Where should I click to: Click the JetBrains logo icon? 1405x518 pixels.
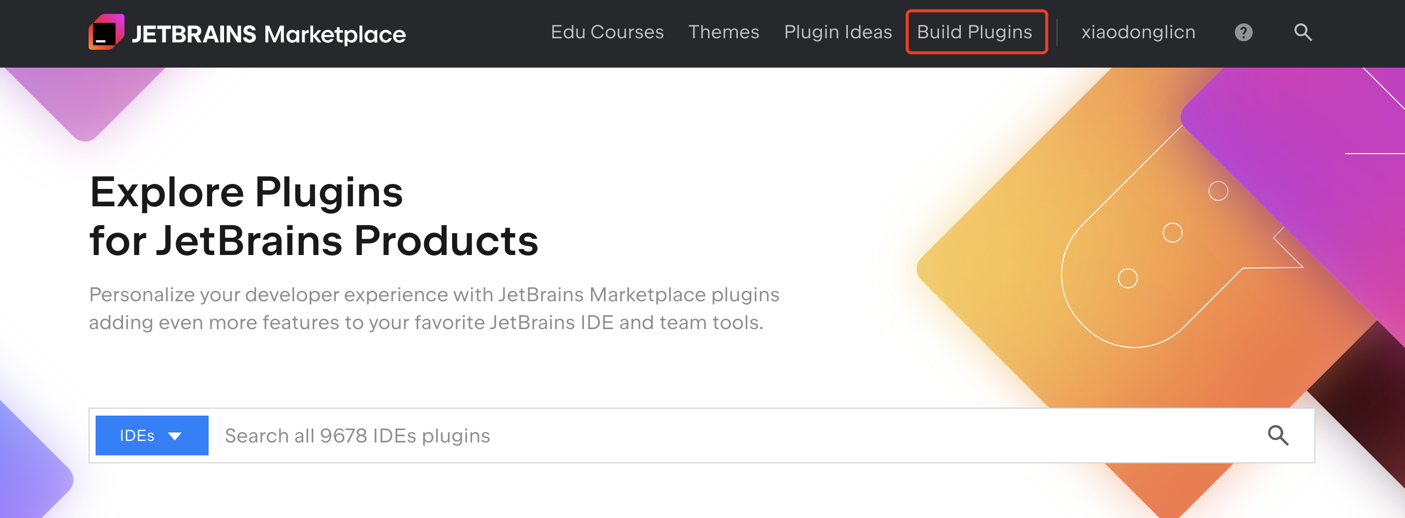point(106,32)
